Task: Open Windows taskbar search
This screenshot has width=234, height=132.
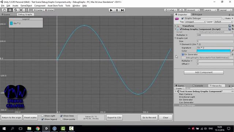Action: [x=12, y=129]
